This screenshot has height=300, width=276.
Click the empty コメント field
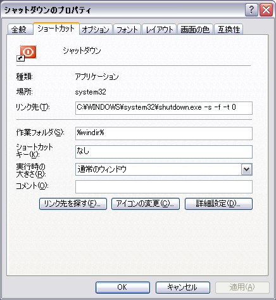click(164, 187)
